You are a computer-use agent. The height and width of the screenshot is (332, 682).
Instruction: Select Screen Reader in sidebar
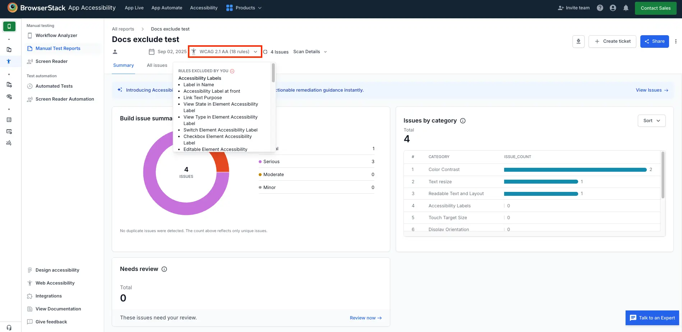pyautogui.click(x=51, y=61)
